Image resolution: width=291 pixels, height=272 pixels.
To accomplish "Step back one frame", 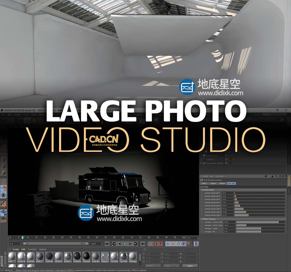I will 120,244.
